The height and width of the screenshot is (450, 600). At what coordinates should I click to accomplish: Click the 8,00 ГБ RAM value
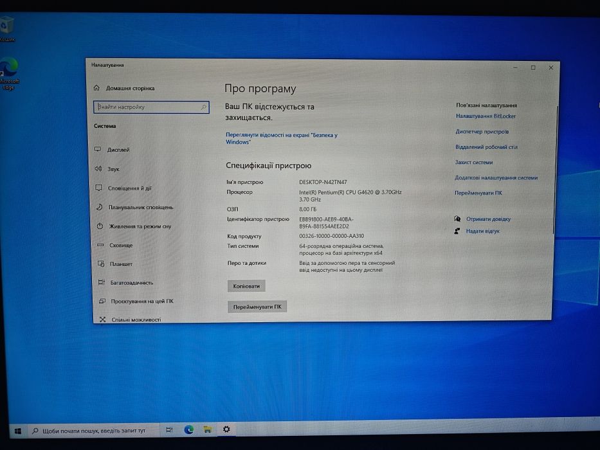[x=307, y=209]
